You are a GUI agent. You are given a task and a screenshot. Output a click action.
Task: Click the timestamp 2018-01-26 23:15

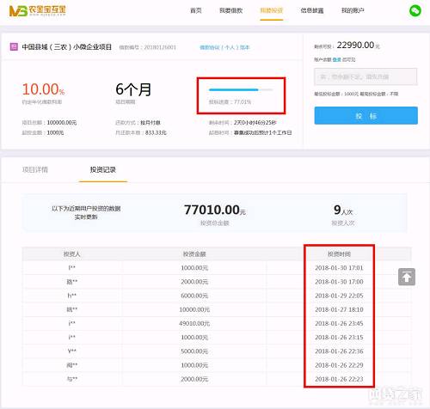point(339,338)
